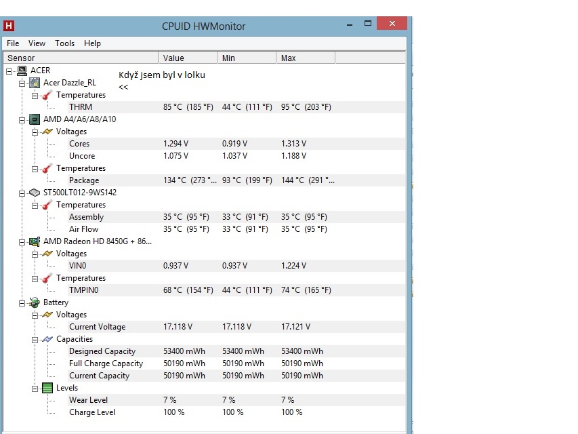Click the HWMonitor app icon in title bar
The width and height of the screenshot is (578, 434).
pos(9,26)
